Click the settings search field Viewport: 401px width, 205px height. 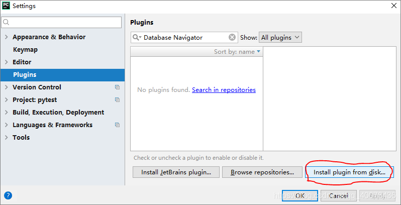tap(61, 23)
